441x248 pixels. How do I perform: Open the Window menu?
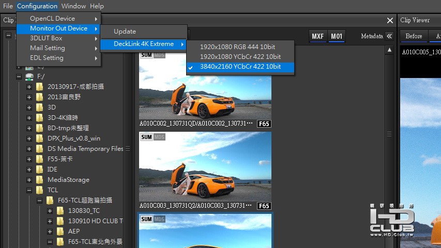(x=73, y=6)
